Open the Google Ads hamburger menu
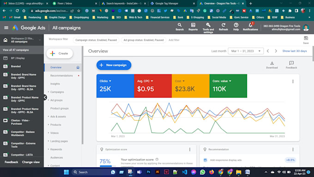 pyautogui.click(x=6, y=28)
